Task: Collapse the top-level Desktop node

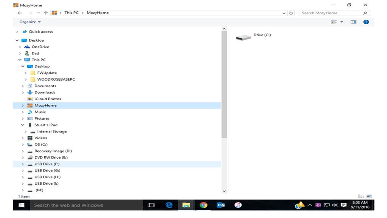Action: 17,40
